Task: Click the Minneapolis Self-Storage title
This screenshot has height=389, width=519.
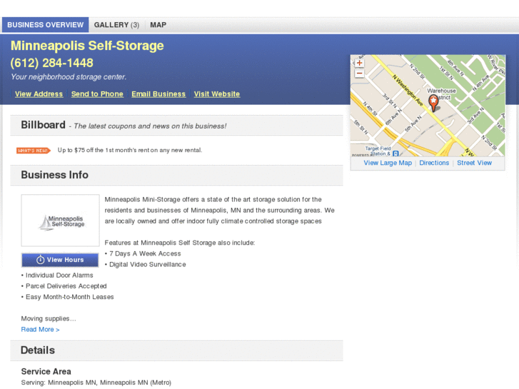Action: (87, 46)
